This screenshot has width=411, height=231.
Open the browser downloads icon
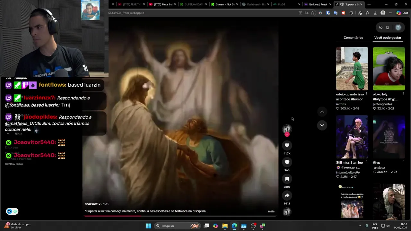pyautogui.click(x=375, y=13)
